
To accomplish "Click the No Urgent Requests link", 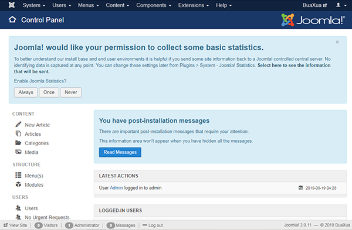I will click(48, 217).
